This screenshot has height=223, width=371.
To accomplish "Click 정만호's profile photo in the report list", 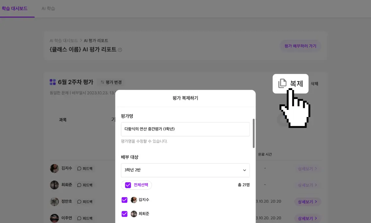I will pyautogui.click(x=55, y=201).
